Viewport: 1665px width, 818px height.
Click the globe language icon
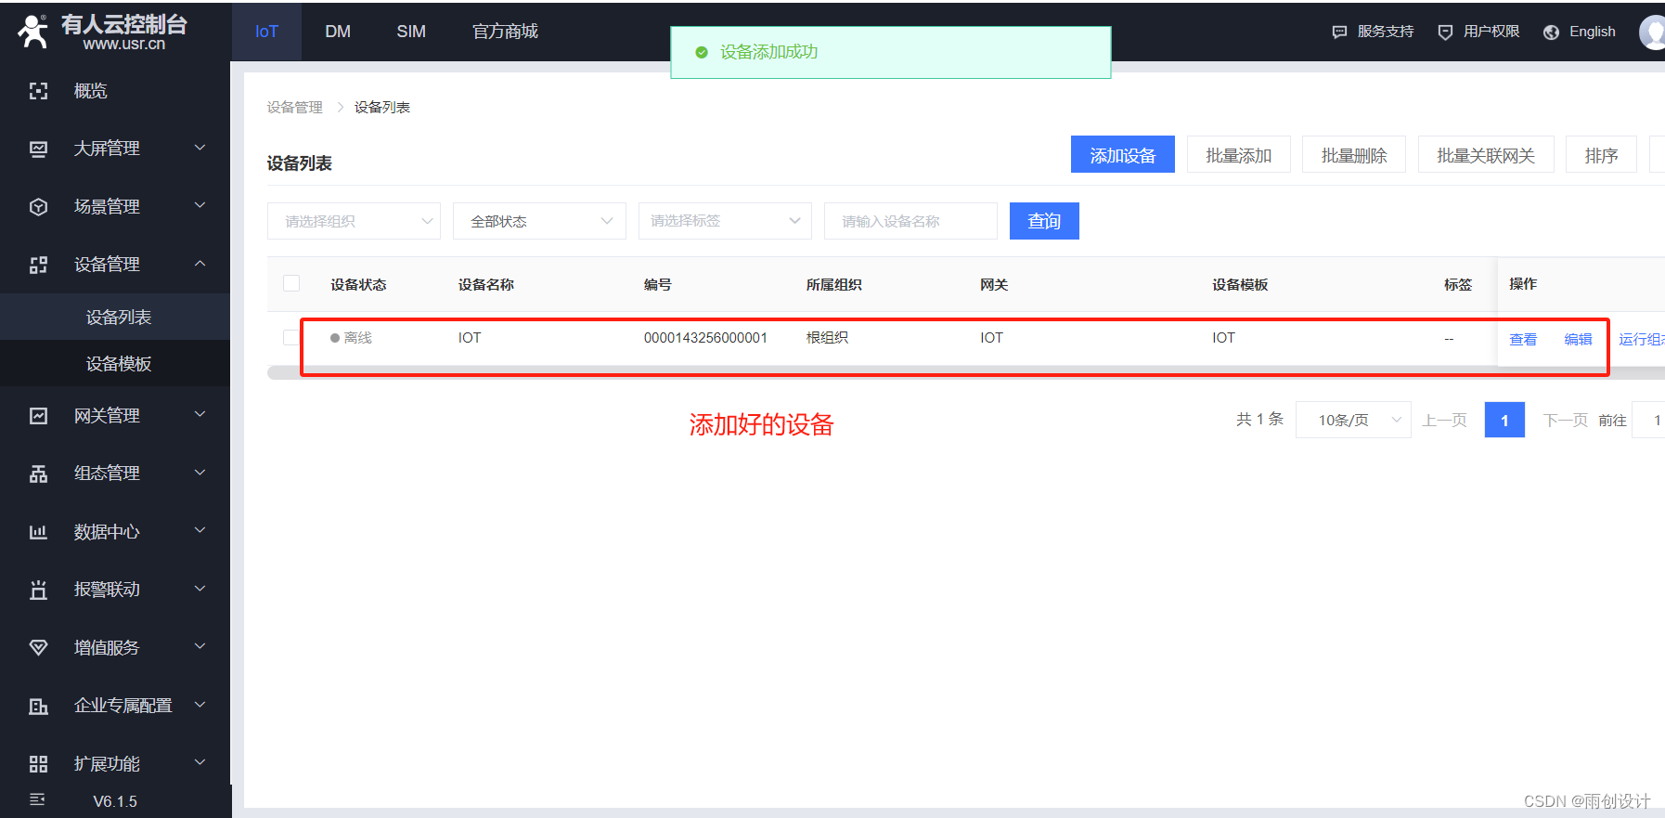1551,32
